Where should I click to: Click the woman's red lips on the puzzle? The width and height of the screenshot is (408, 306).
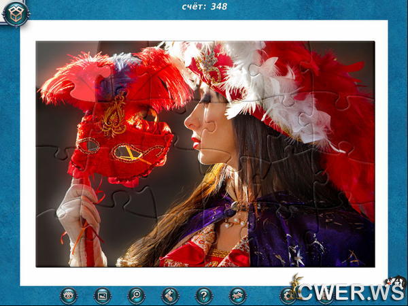pos(196,143)
